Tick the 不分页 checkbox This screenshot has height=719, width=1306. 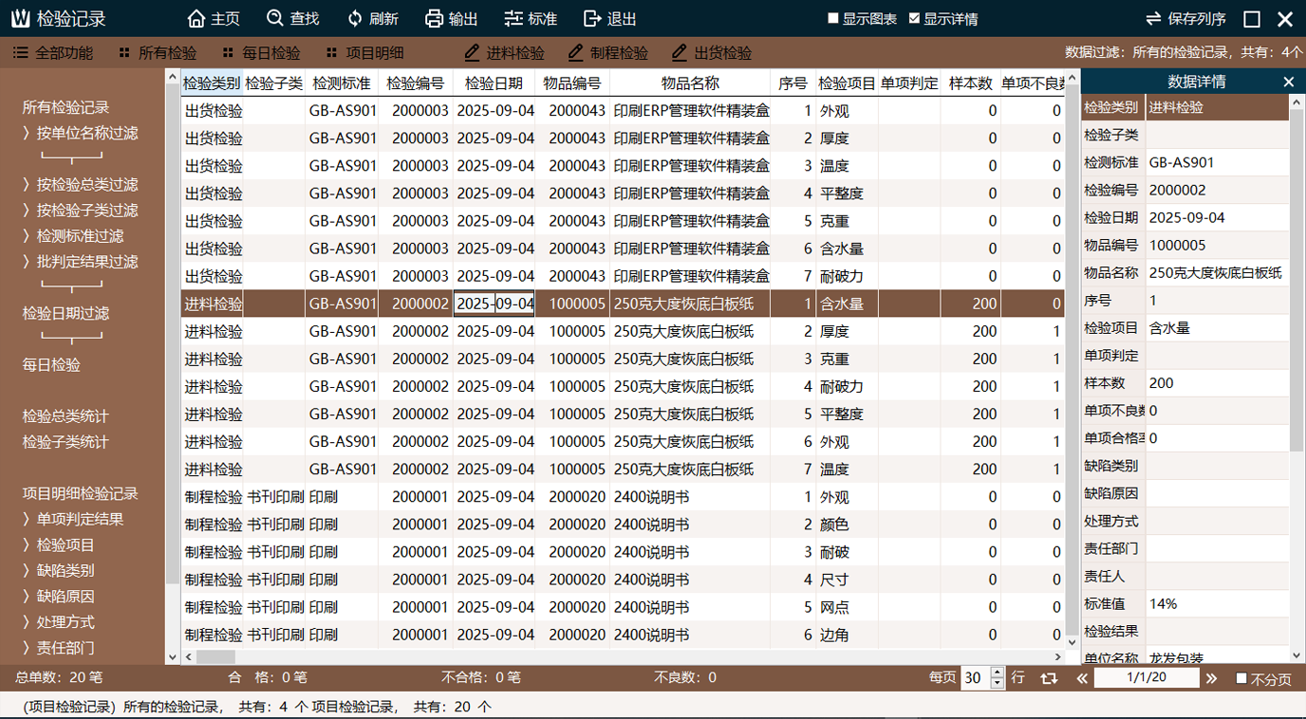click(x=1241, y=679)
